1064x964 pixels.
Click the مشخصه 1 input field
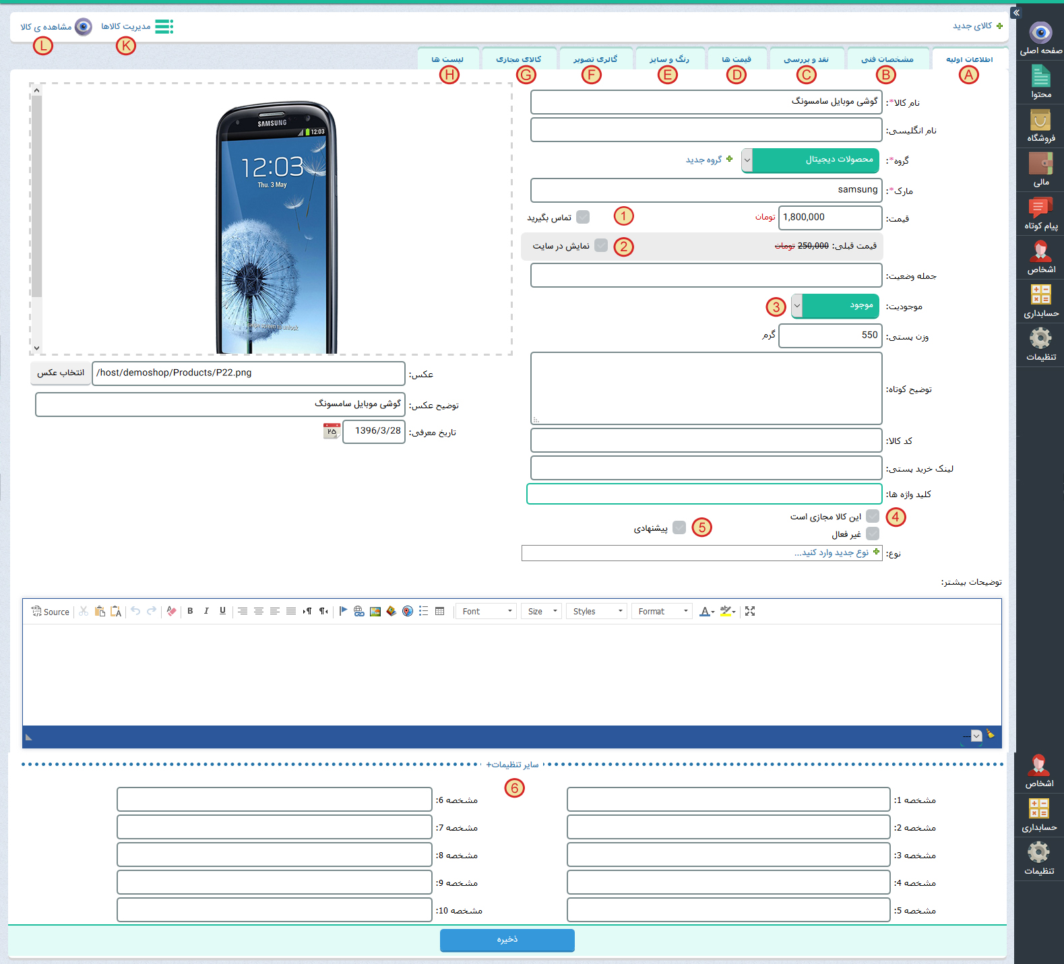(x=728, y=800)
